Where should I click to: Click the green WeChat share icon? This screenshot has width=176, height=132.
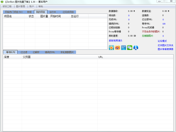point(130,48)
